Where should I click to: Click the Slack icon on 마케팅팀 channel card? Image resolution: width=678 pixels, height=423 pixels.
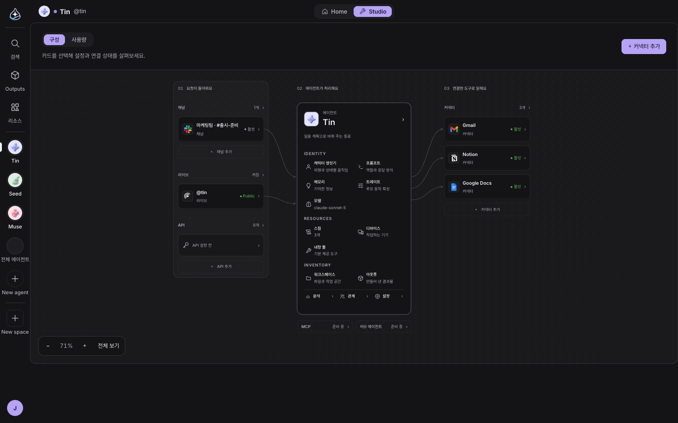tap(188, 129)
